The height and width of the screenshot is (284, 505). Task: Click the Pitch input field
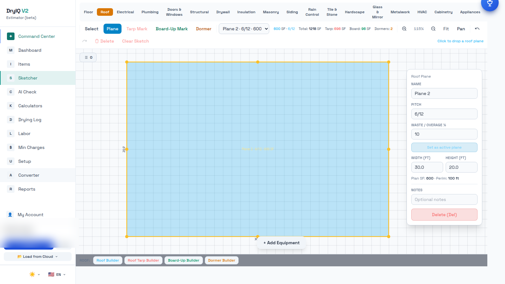[x=444, y=114]
